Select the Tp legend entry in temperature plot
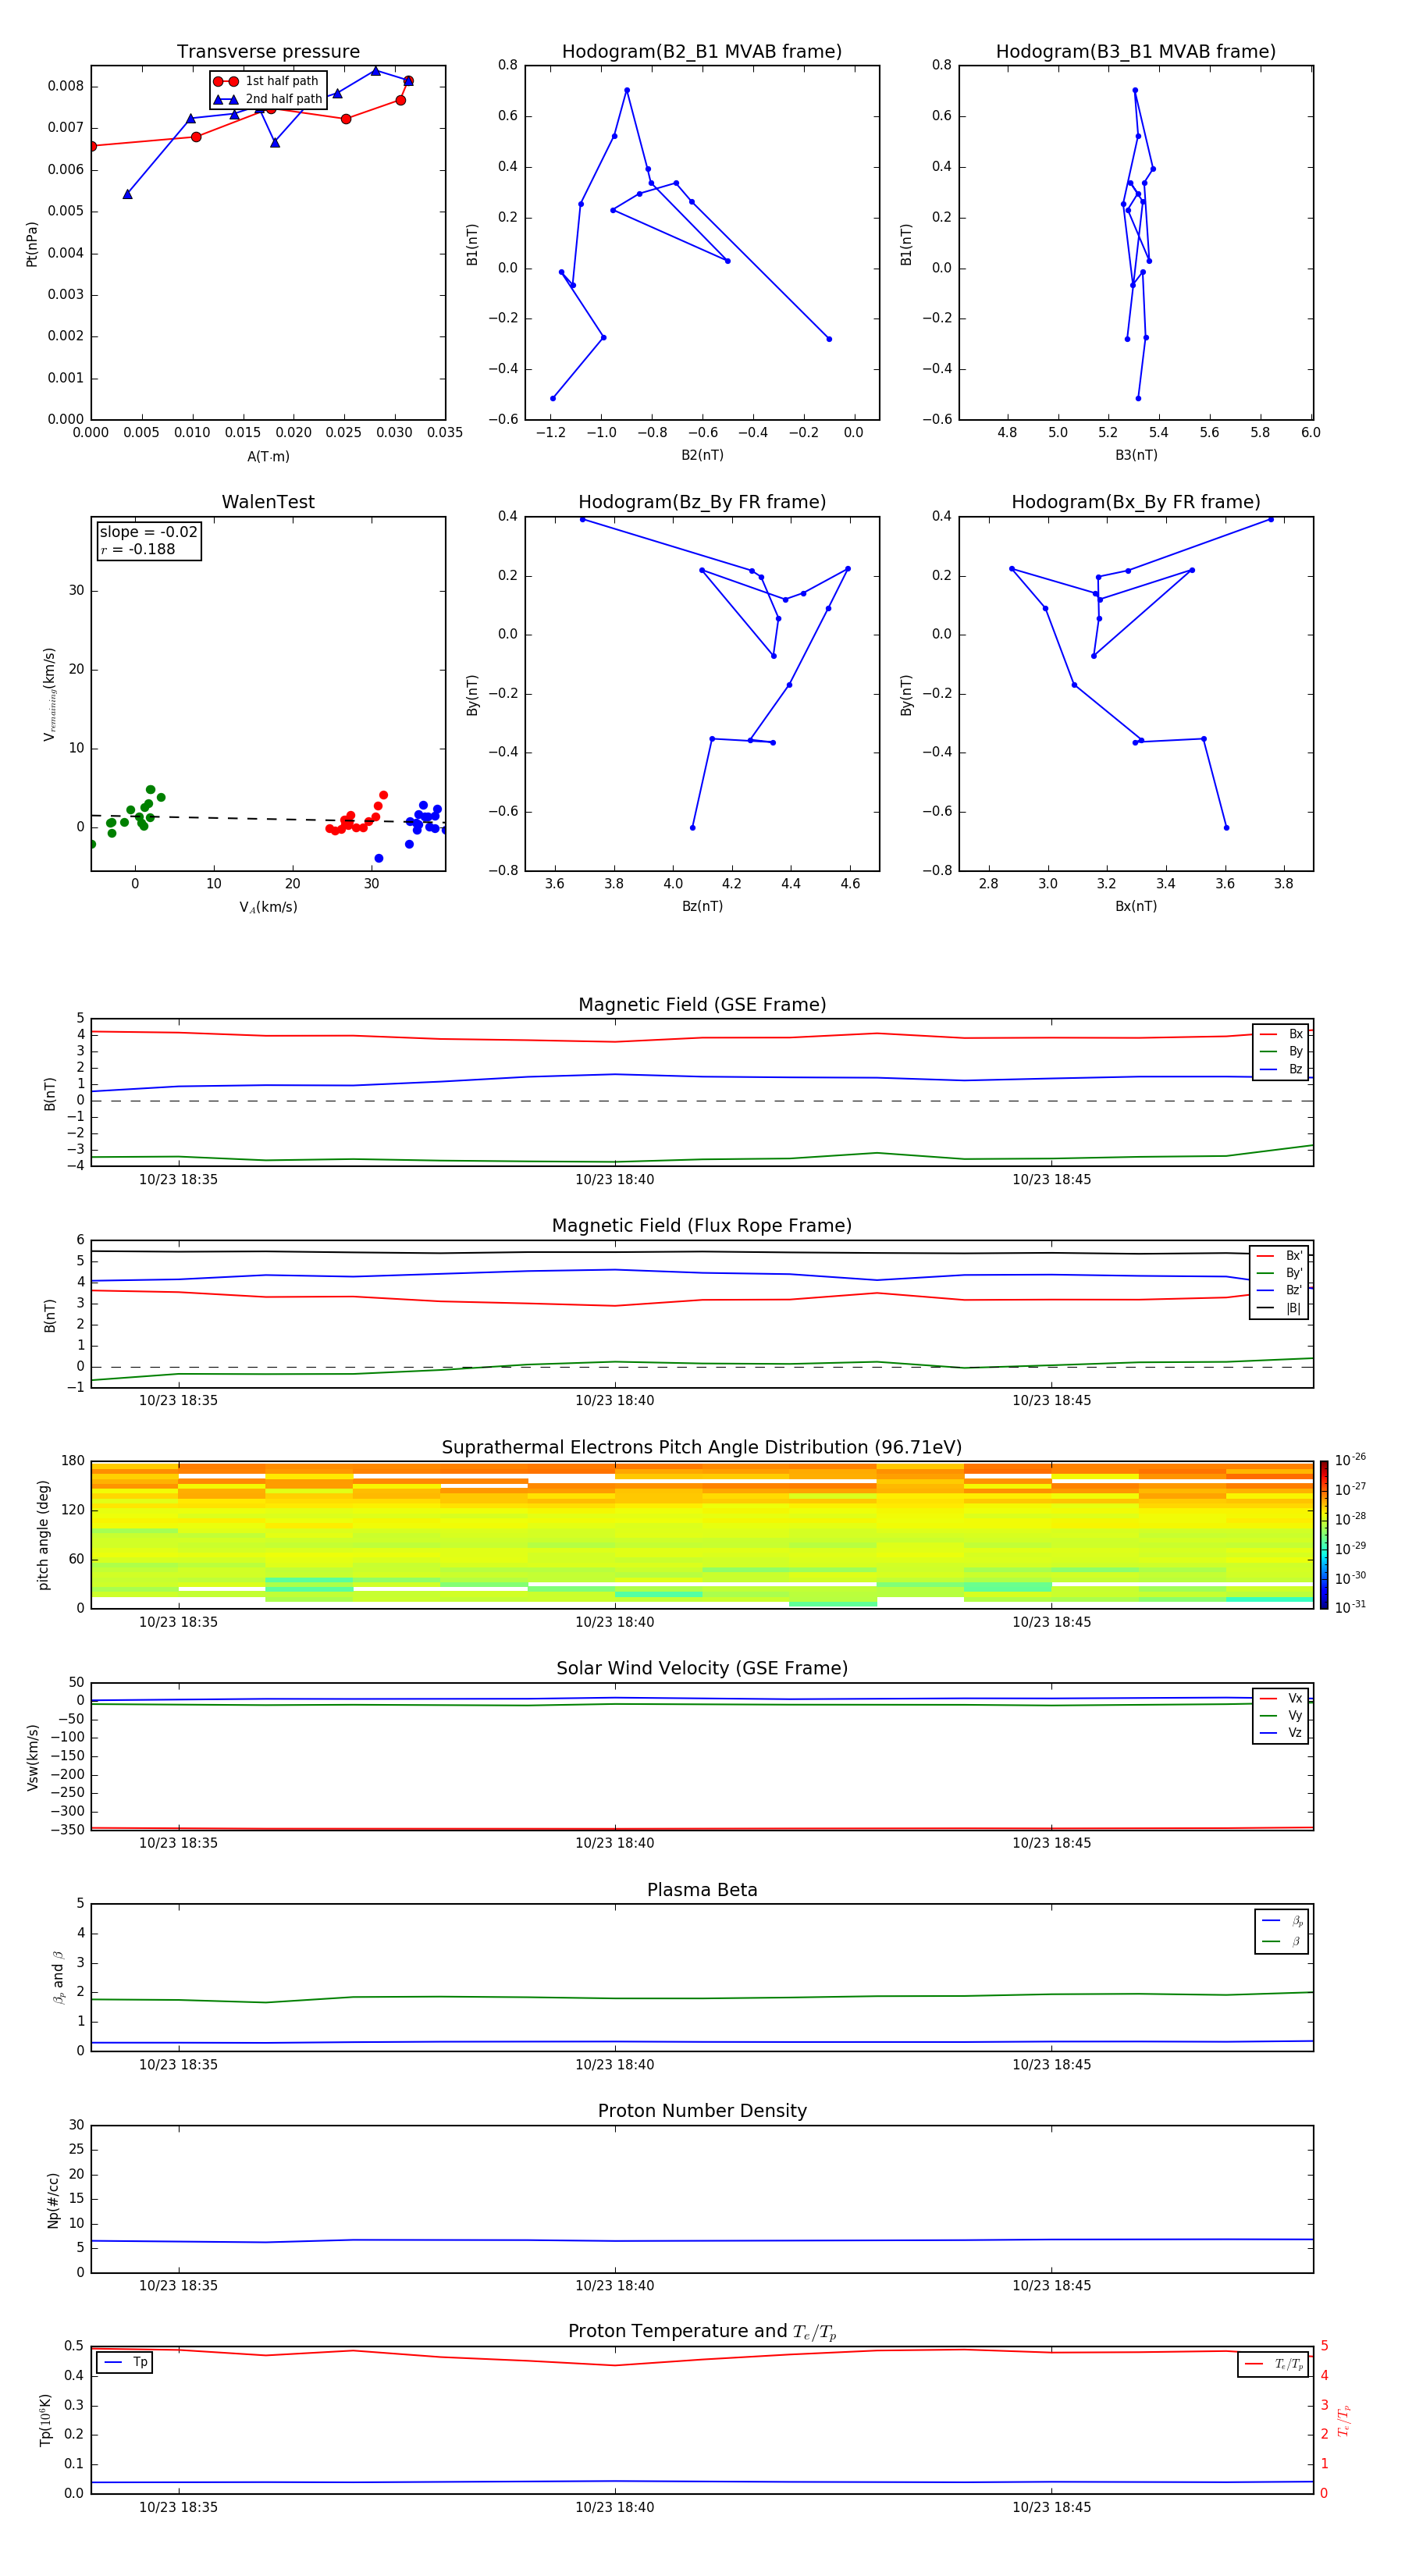Image resolution: width=1405 pixels, height=2576 pixels. pyautogui.click(x=125, y=2362)
